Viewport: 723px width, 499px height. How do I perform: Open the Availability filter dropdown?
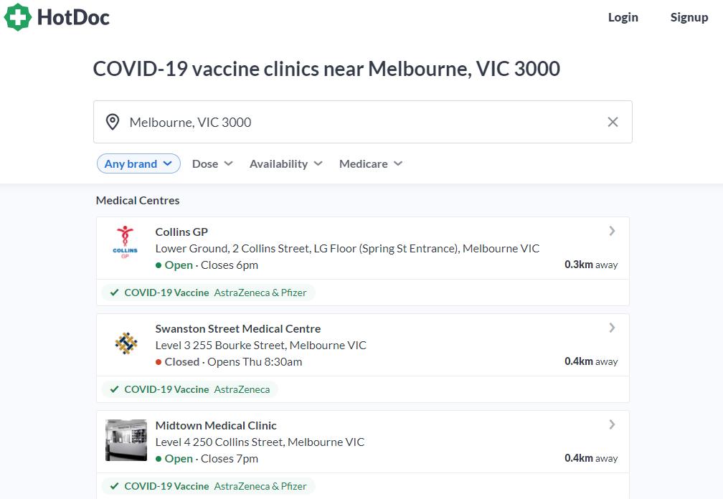[x=285, y=163]
